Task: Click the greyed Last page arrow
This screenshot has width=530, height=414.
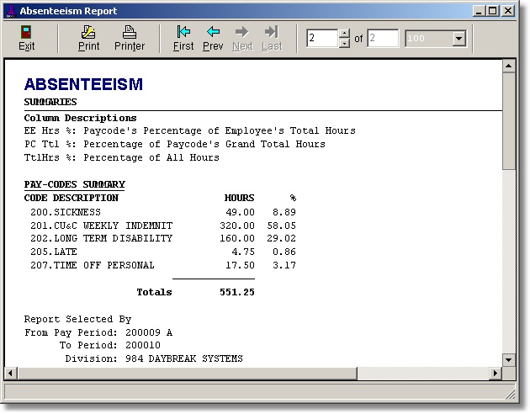Action: pyautogui.click(x=271, y=38)
